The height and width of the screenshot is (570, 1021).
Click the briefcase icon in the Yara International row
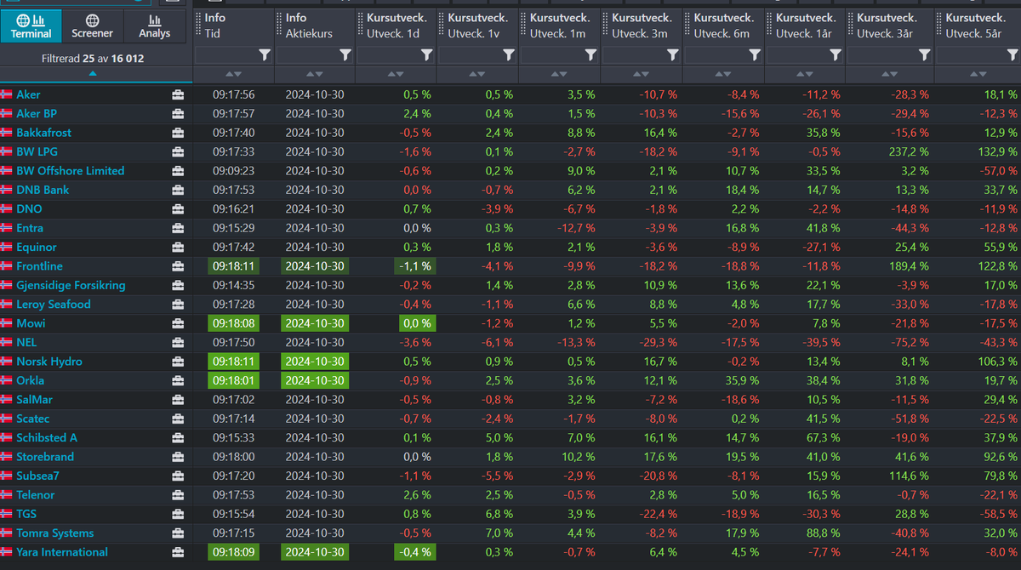[x=178, y=552]
